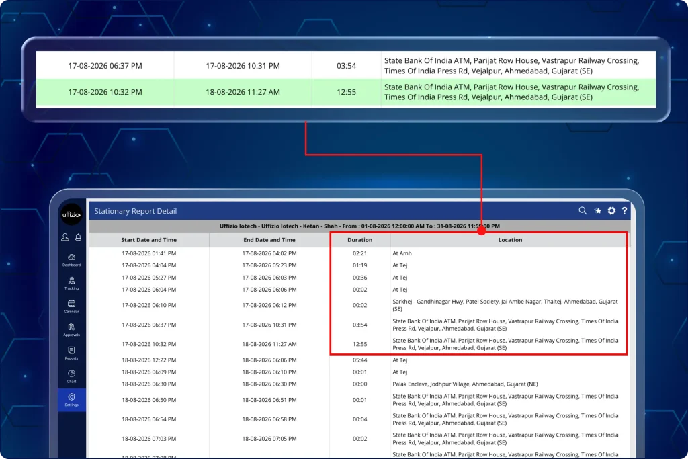Open Chart in sidebar
Screen dimensions: 688x459
click(71, 376)
